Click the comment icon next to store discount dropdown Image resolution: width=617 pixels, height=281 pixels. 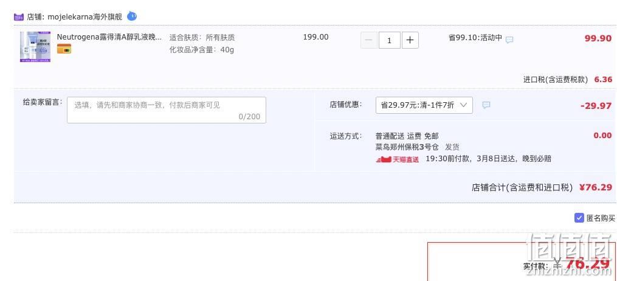[486, 105]
